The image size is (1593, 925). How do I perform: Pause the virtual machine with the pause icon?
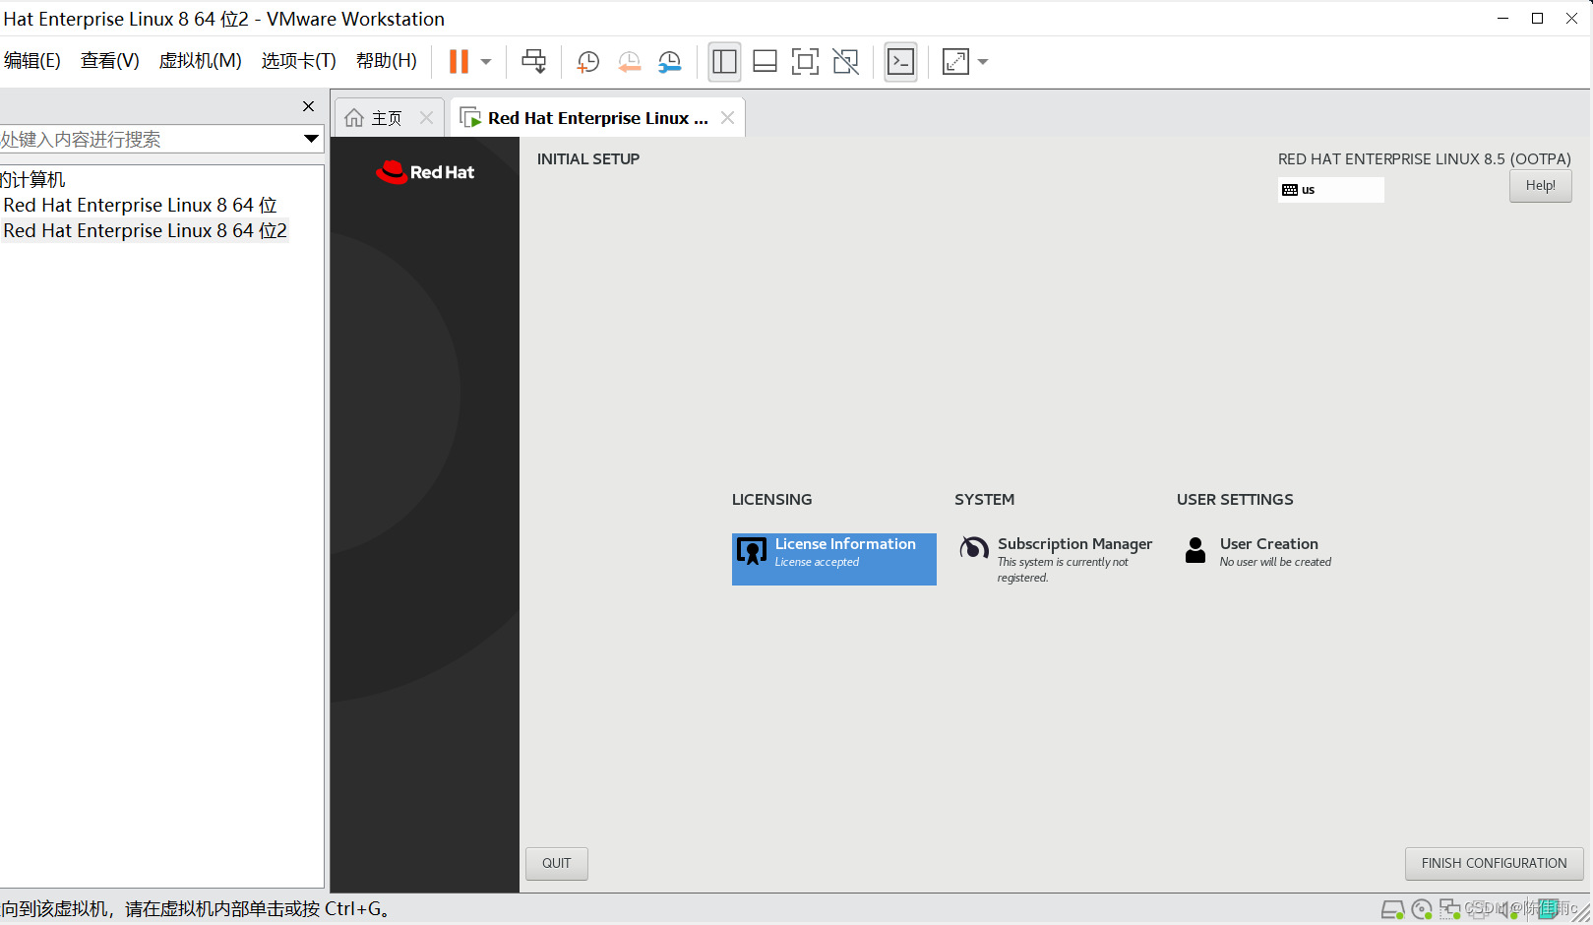click(459, 61)
